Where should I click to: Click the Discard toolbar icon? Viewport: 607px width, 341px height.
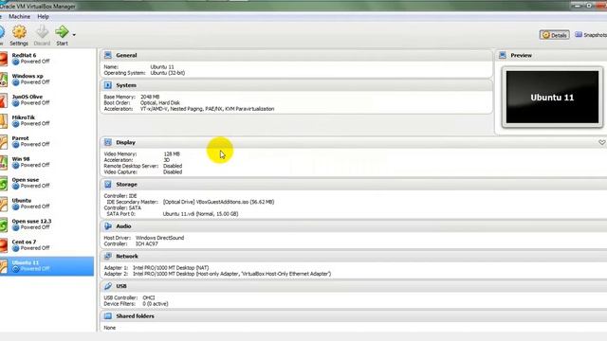42,35
